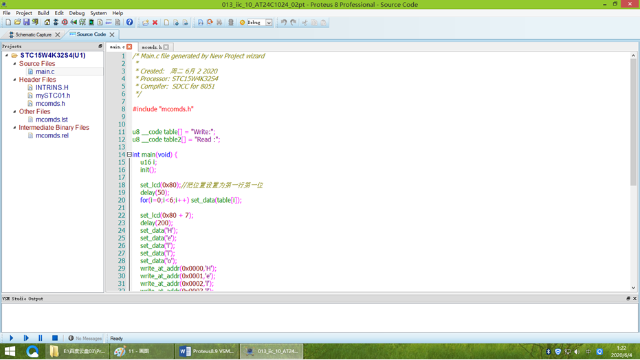The image size is (640, 360).
Task: Open the 3D Visualizer toolbar icon
Action: pos(74,23)
